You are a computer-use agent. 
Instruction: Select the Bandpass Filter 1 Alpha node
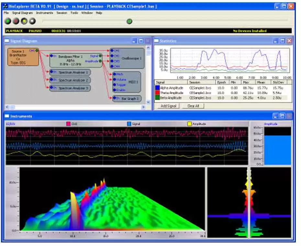pos(76,60)
